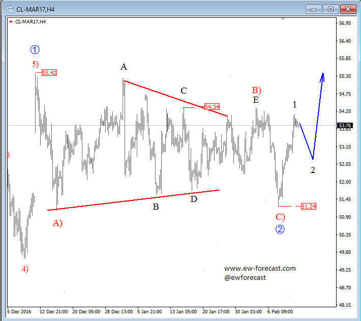Select the lower red triangle trendline
This screenshot has height=321, width=361.
[x=133, y=200]
